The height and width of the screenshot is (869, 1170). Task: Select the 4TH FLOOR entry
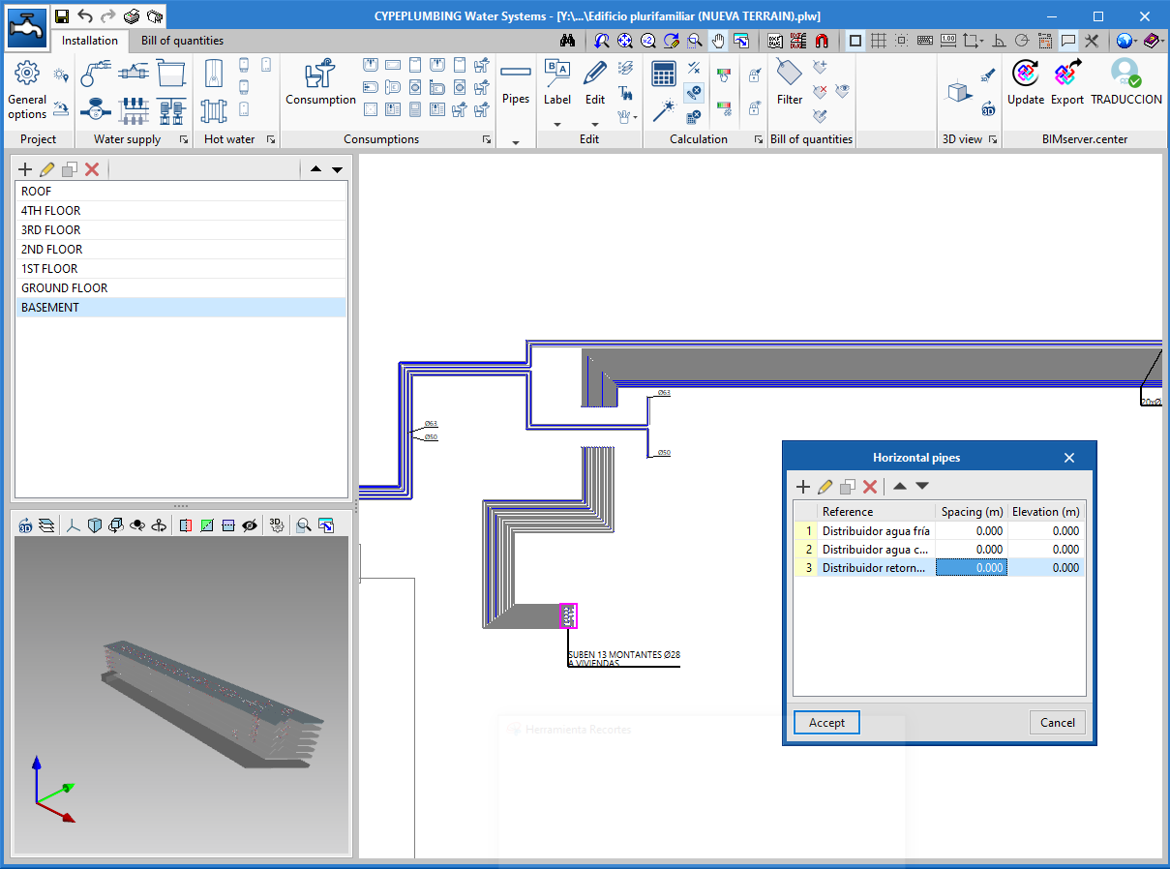click(x=181, y=211)
